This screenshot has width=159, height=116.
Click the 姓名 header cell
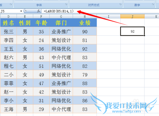click(x=9, y=23)
